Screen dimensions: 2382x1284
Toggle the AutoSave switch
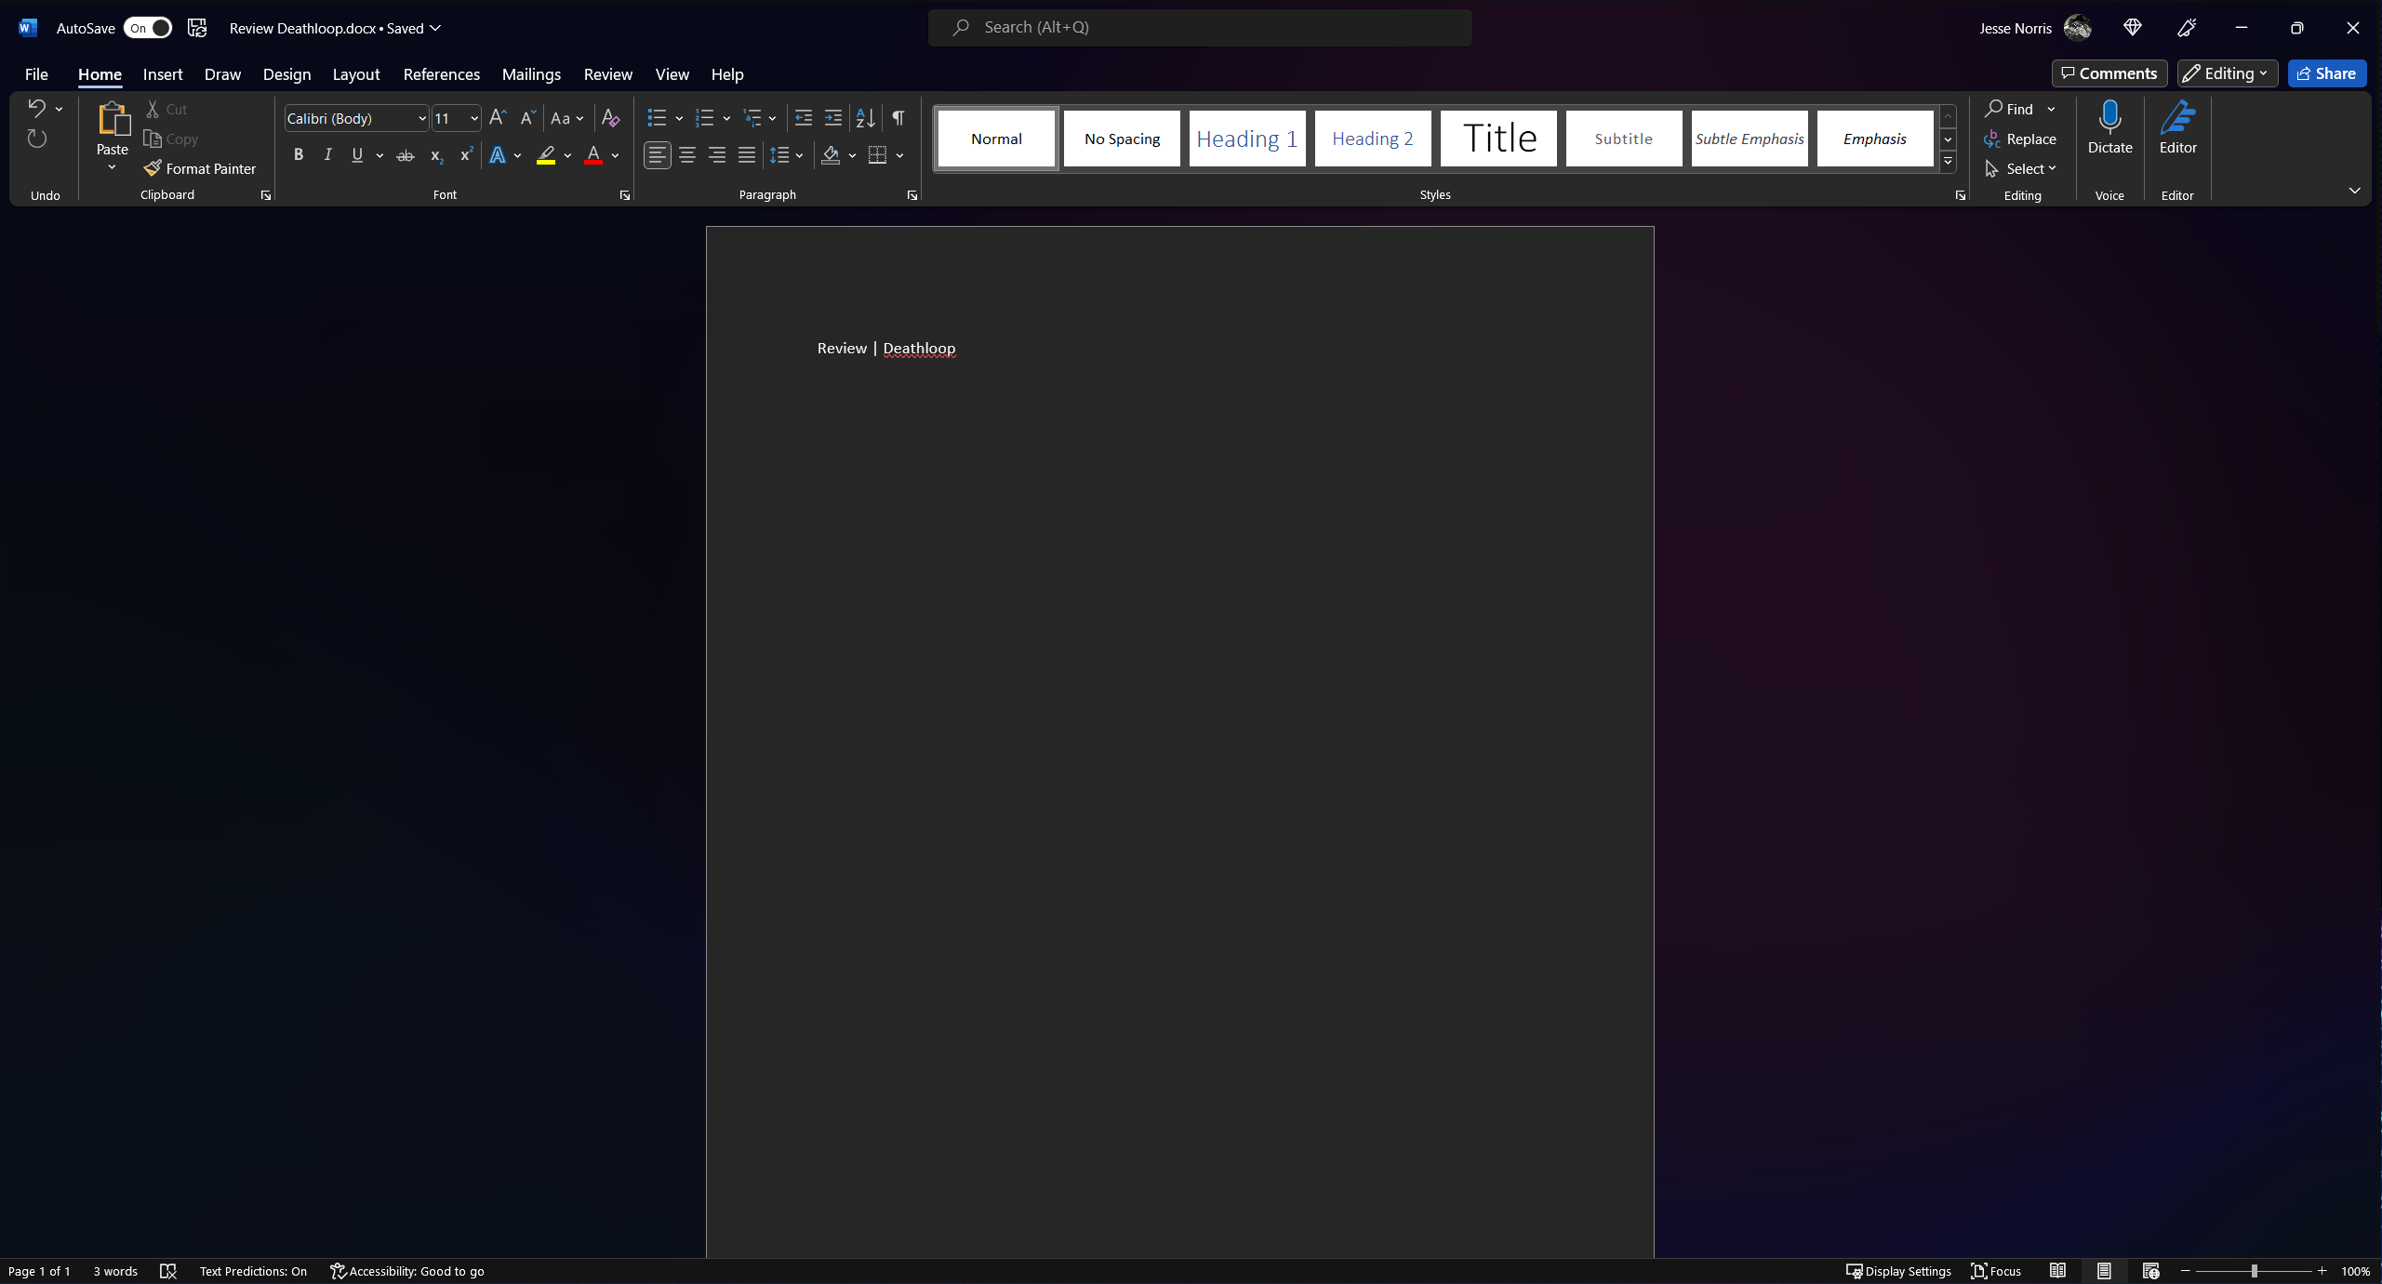point(148,28)
